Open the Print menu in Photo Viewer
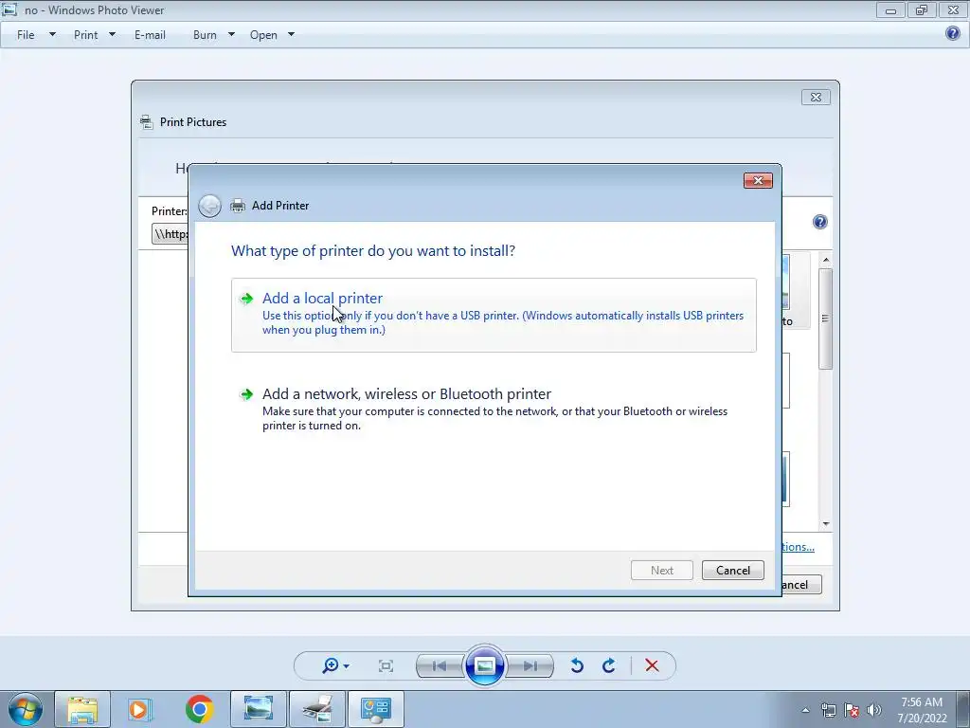 coord(85,35)
